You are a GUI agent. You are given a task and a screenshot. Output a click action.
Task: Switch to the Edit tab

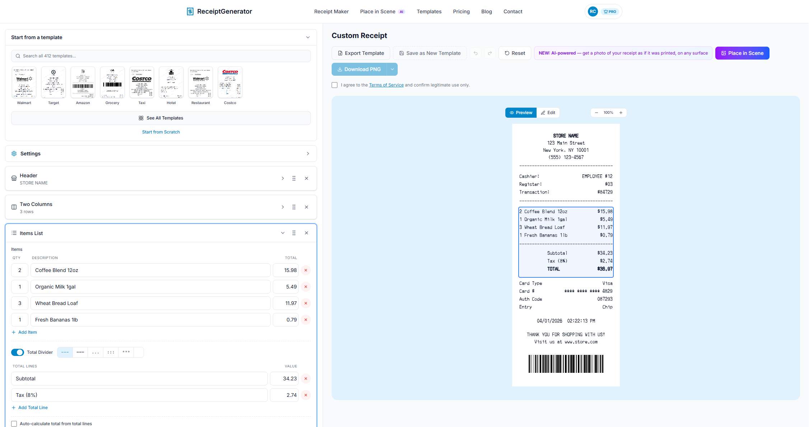[548, 112]
